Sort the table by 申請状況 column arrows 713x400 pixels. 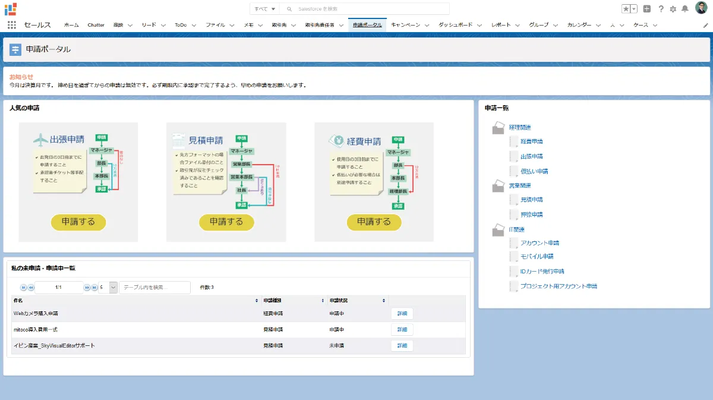(x=384, y=300)
